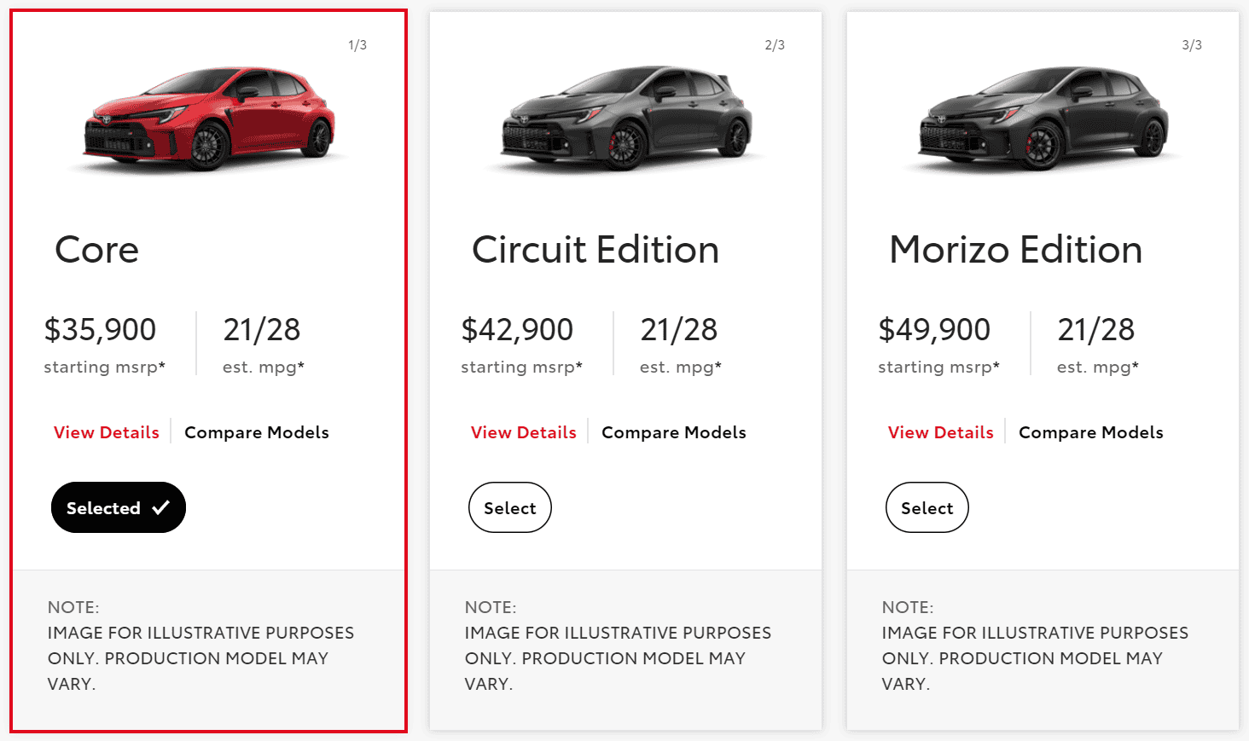Compare Models from the Circuit Edition card
The width and height of the screenshot is (1249, 741).
click(674, 432)
